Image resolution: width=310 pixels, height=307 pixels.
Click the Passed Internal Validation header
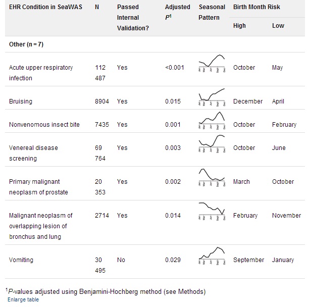click(x=133, y=18)
